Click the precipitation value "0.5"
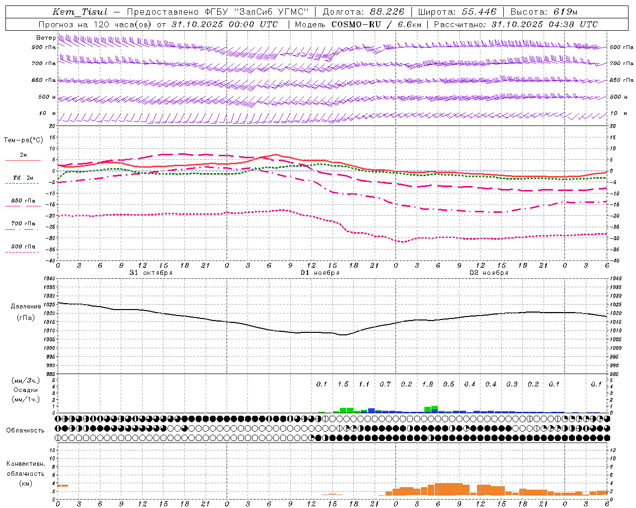This screenshot has height=508, width=636. pos(449,384)
